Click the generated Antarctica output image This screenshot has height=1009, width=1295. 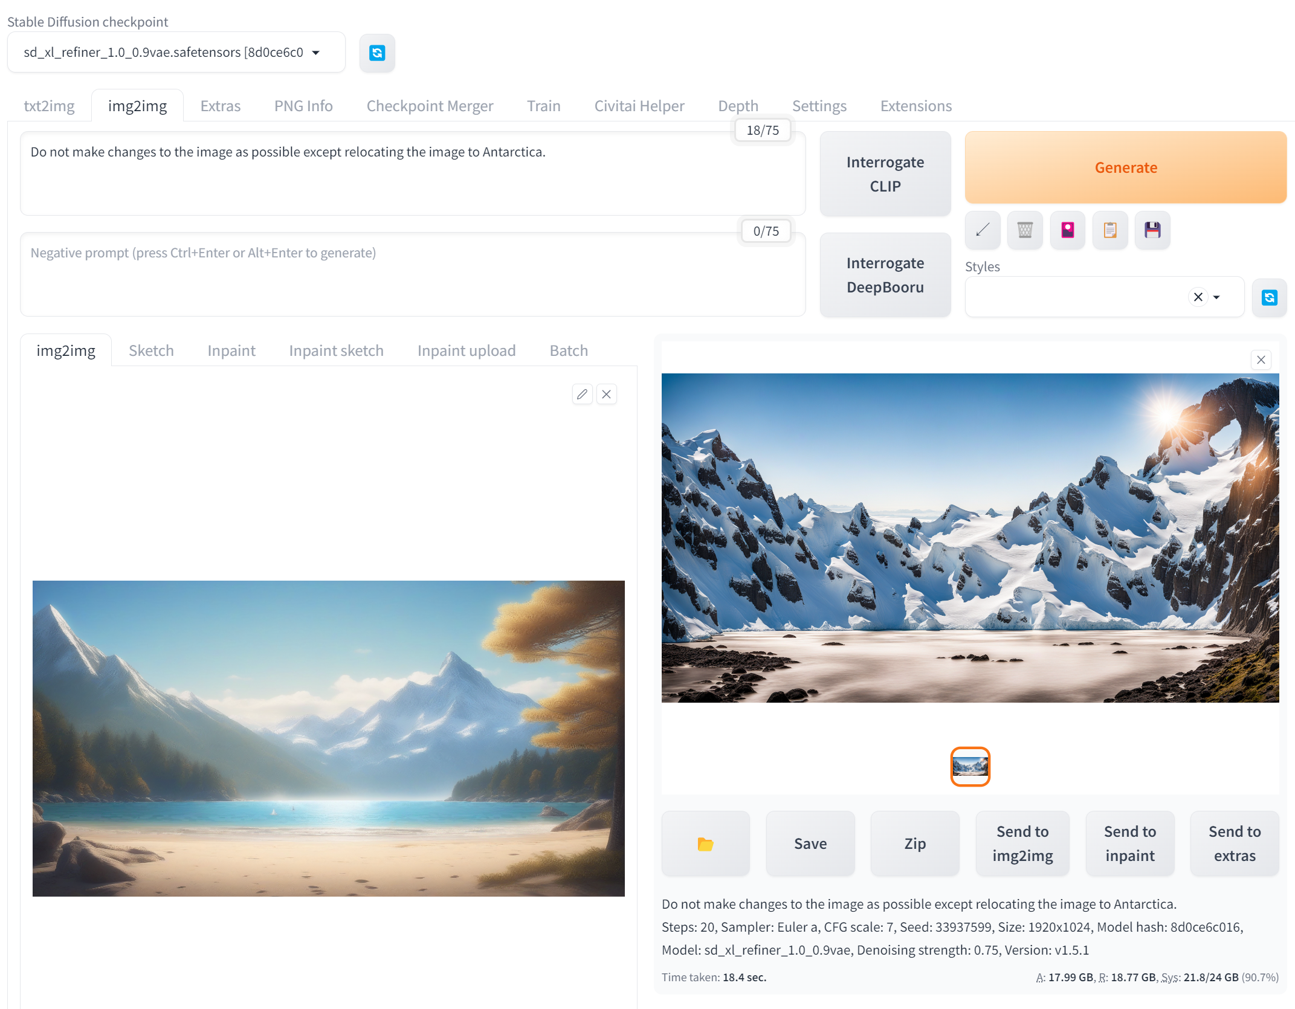[x=970, y=538]
